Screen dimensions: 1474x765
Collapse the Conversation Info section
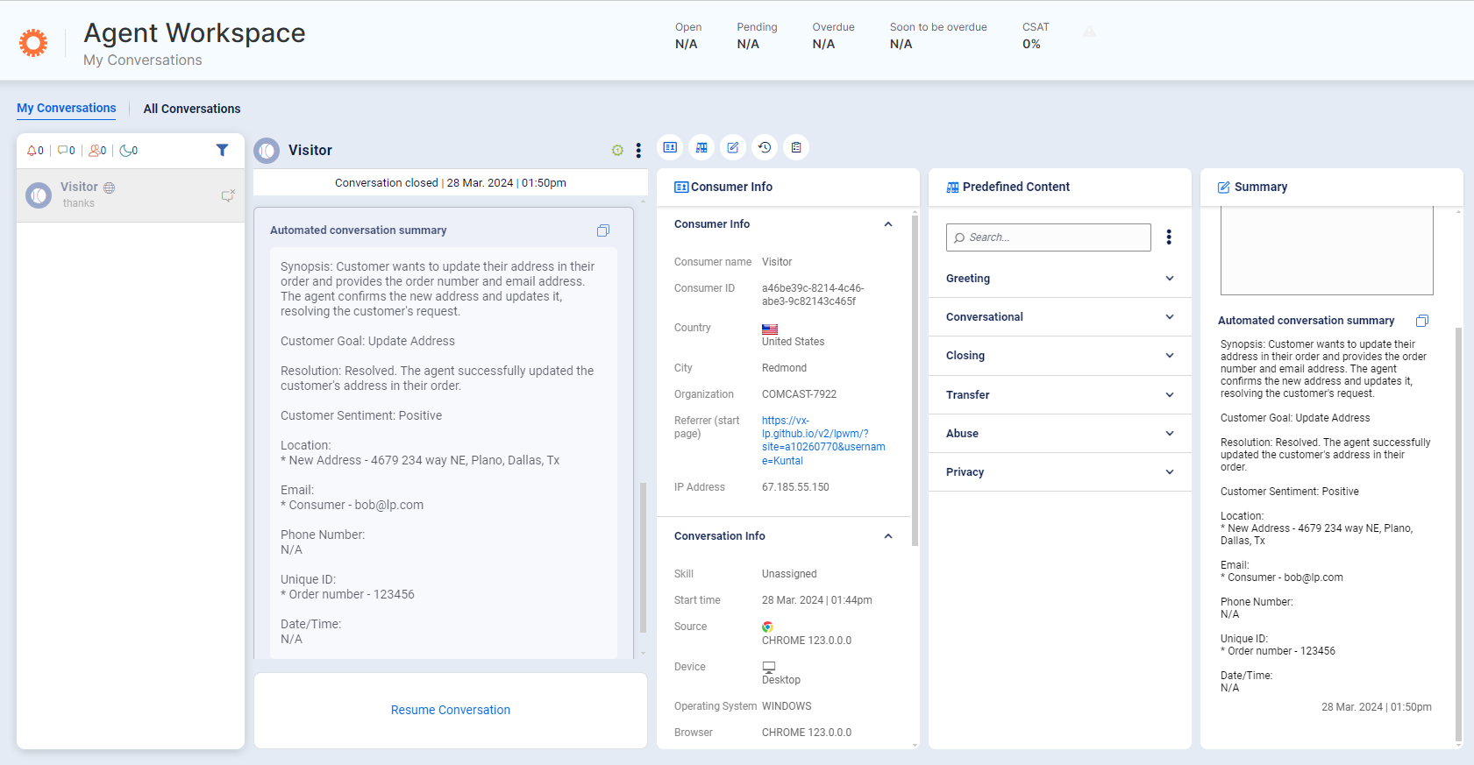point(888,536)
